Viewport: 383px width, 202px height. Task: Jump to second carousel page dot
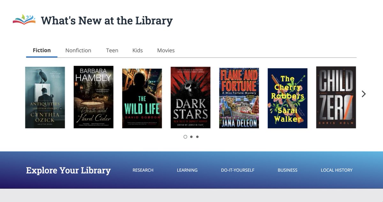(x=191, y=137)
